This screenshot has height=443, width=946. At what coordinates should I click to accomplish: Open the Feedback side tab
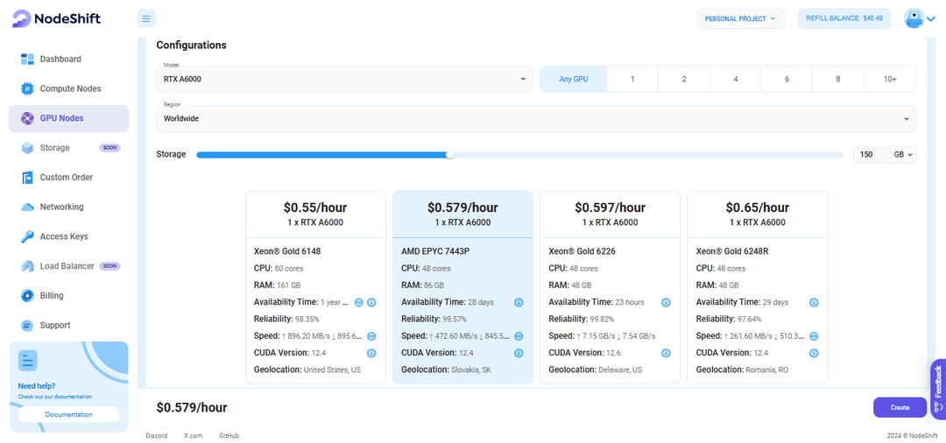click(938, 389)
